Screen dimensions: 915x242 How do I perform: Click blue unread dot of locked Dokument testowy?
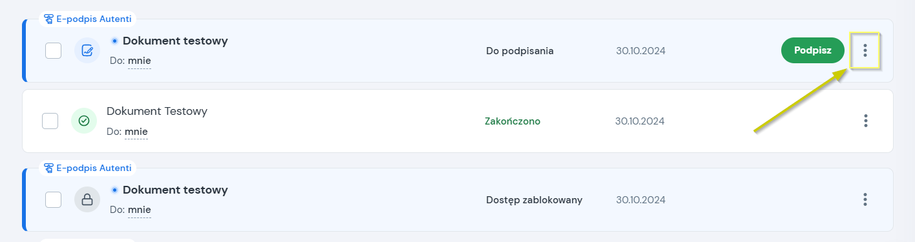point(114,190)
